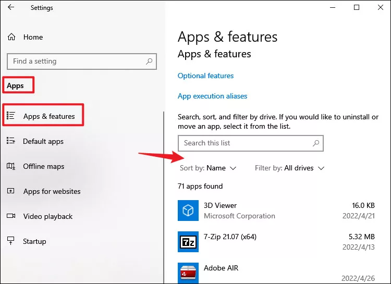391x284 pixels.
Task: Click the Filter by chevron arrow
Action: (x=321, y=168)
